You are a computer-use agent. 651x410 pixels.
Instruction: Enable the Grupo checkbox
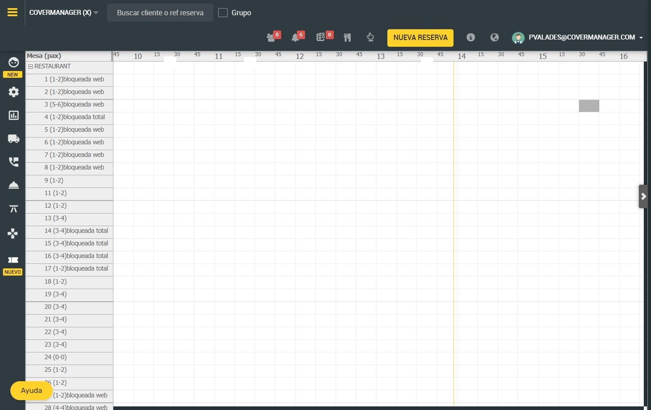(x=223, y=13)
